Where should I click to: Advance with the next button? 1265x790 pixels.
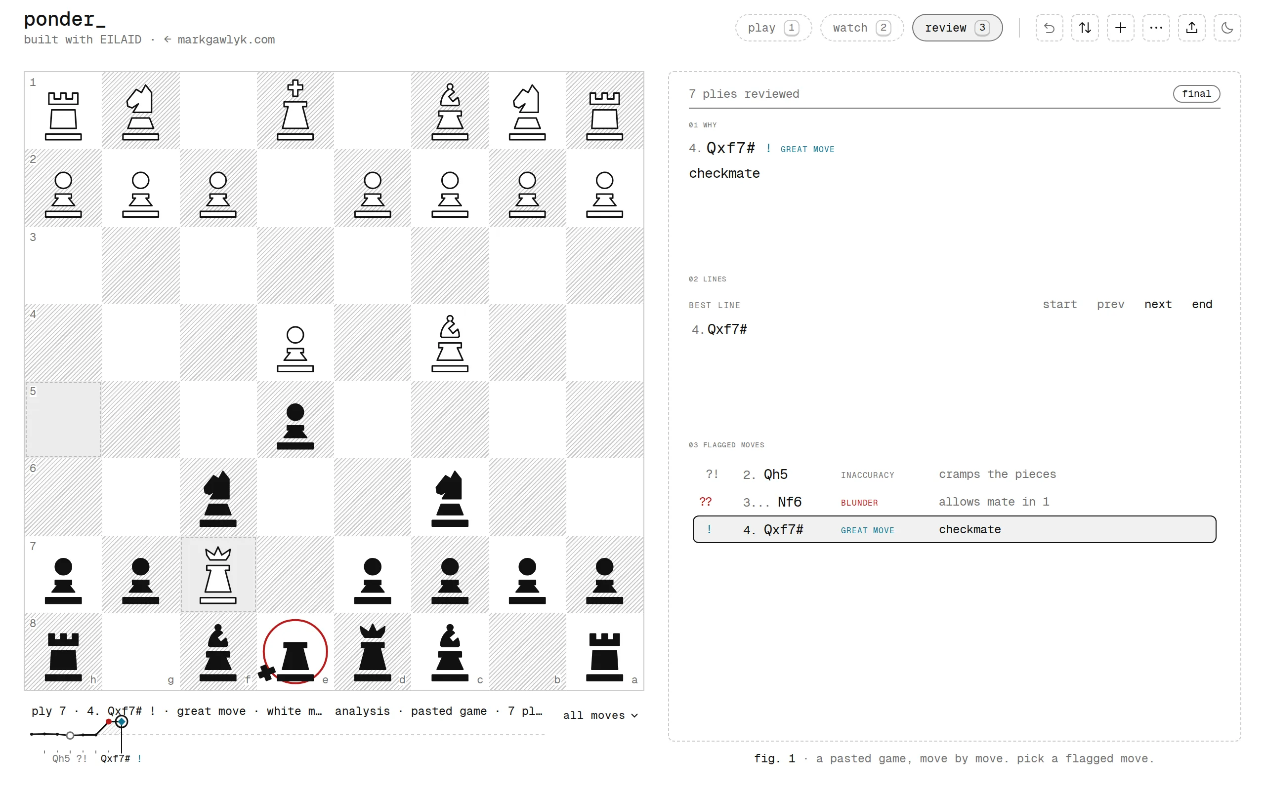click(x=1158, y=304)
